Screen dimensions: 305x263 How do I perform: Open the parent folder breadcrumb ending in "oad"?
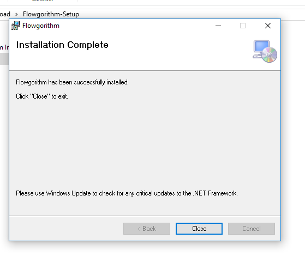5,14
